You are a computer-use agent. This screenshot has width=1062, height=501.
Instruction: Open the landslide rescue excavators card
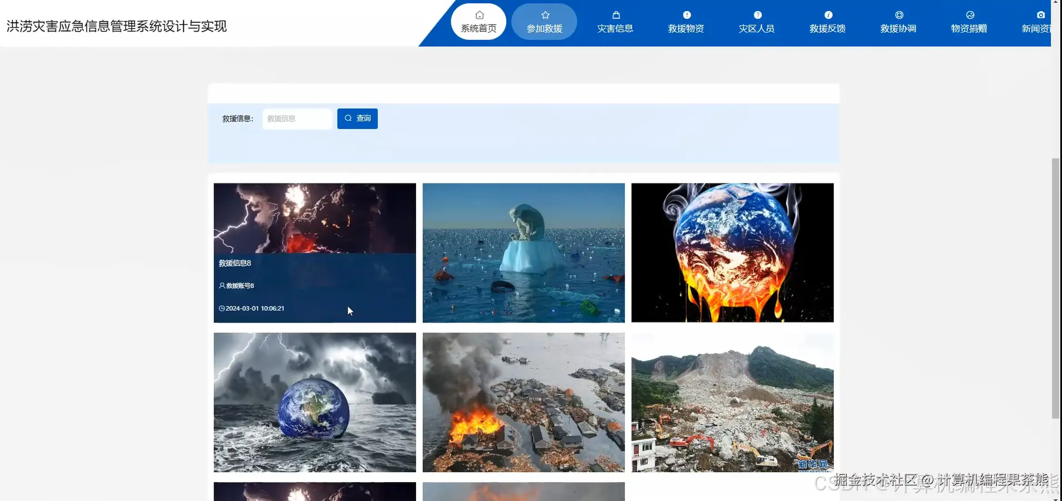[732, 403]
